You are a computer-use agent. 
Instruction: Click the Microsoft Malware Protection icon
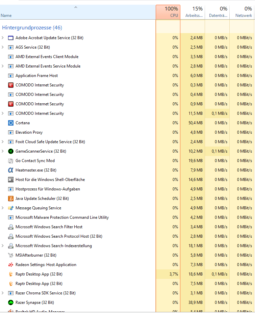[10, 217]
